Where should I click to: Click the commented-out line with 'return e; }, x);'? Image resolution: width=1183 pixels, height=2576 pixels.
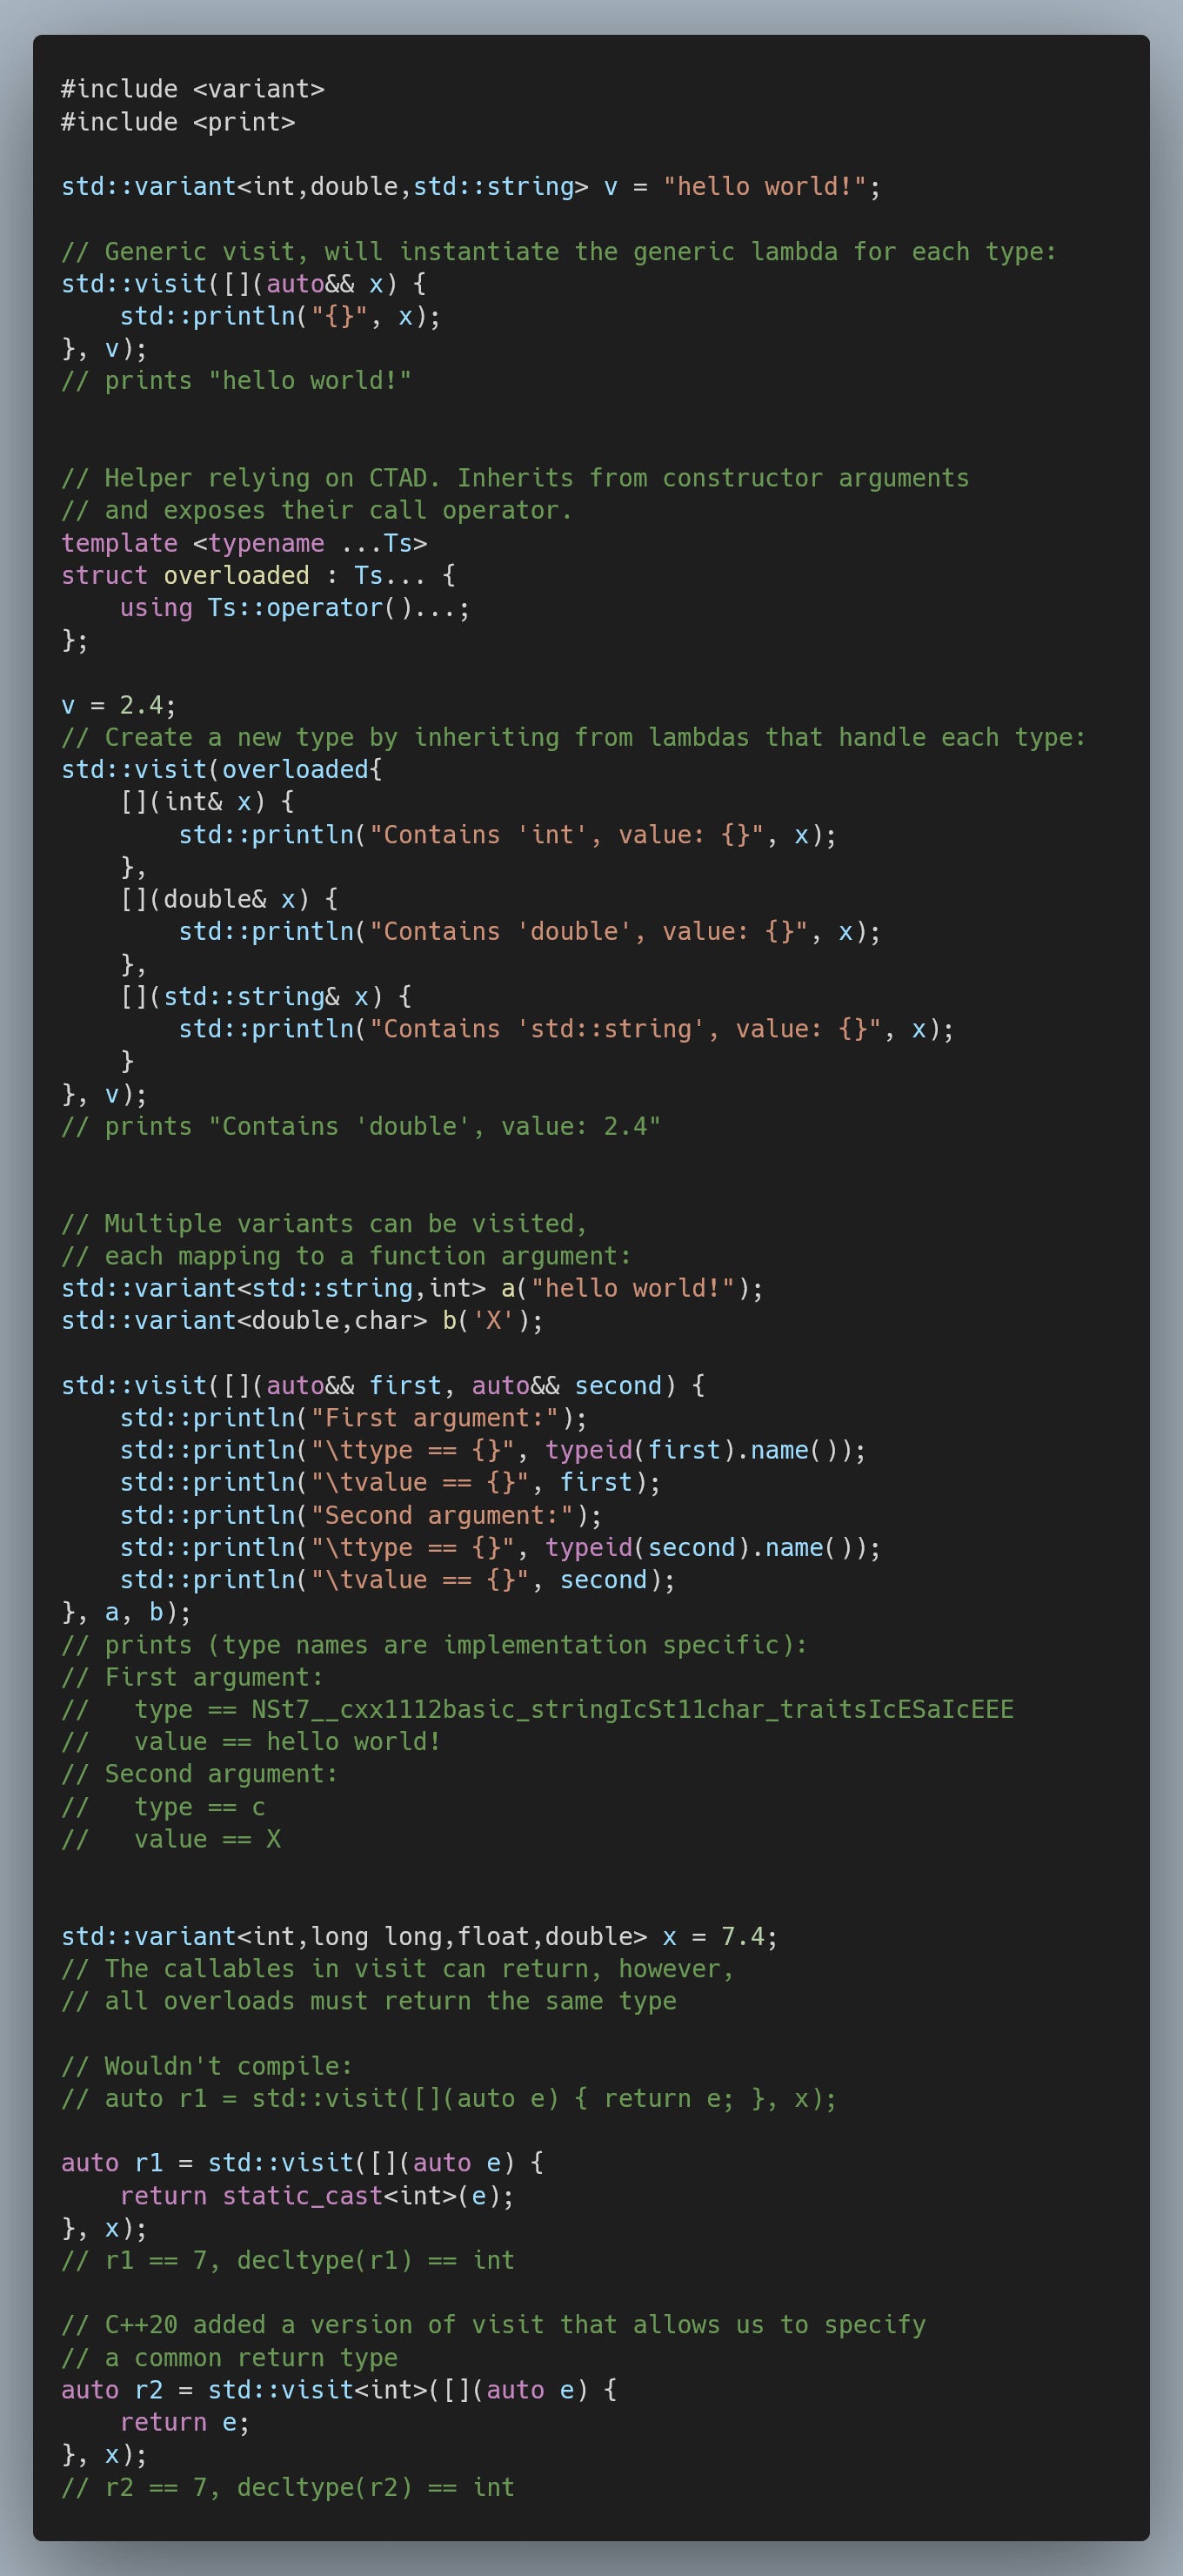[449, 2098]
